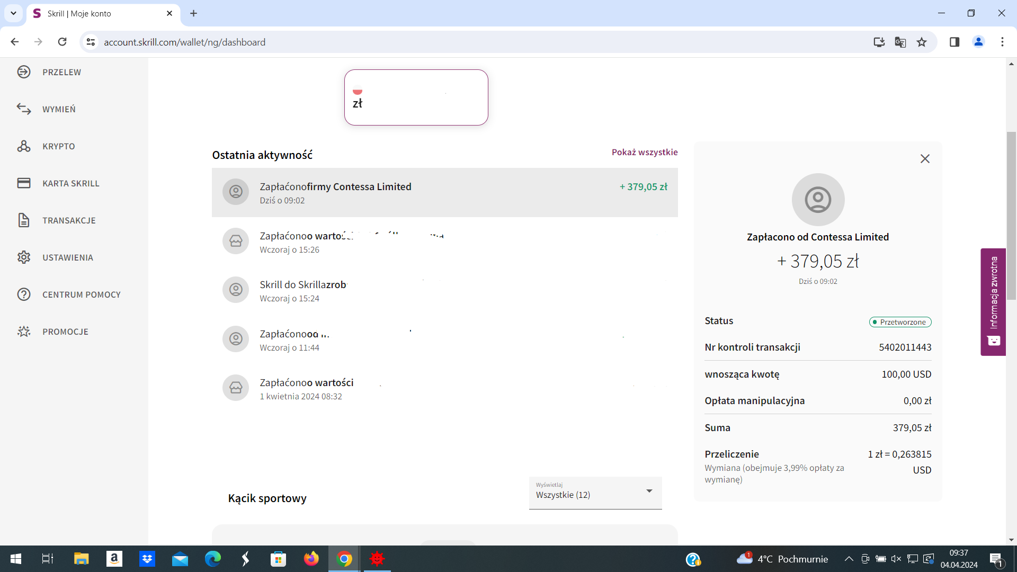Open the Skrill do Skrill transaction row

tap(445, 290)
